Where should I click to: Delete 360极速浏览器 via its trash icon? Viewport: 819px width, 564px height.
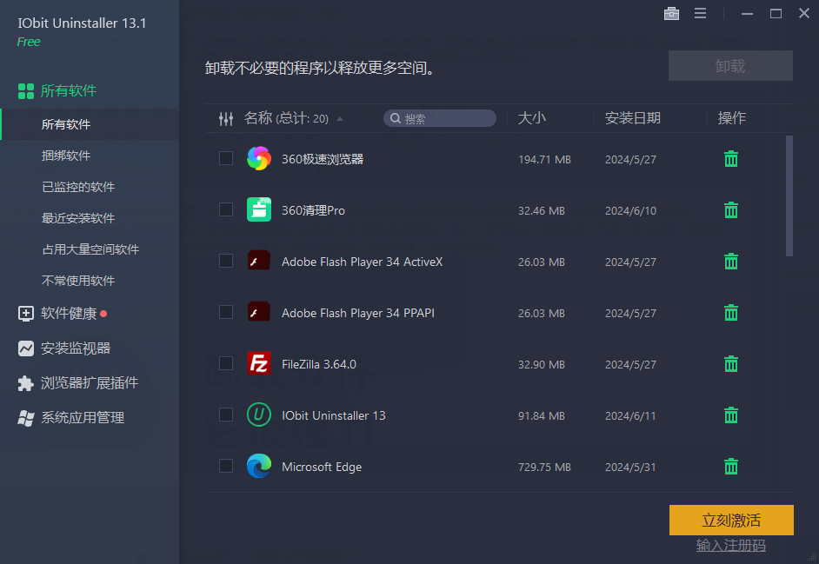click(730, 159)
